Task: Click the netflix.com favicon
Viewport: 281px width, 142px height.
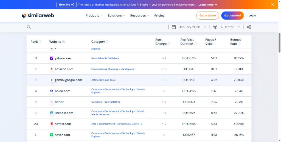Action: pyautogui.click(x=52, y=124)
